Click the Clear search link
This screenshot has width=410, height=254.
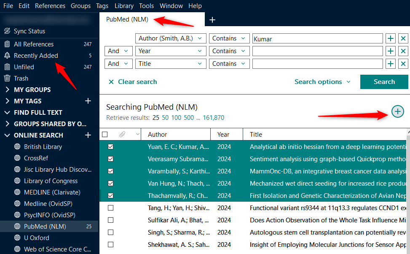coord(132,82)
